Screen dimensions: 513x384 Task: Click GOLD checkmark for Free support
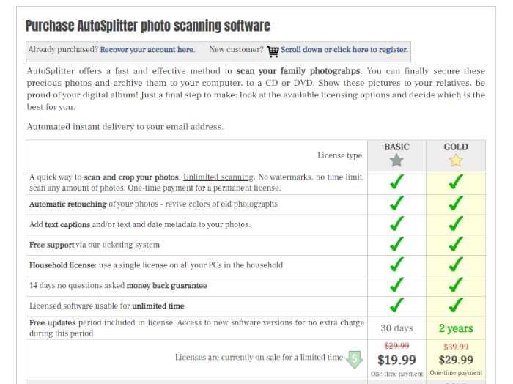point(456,244)
